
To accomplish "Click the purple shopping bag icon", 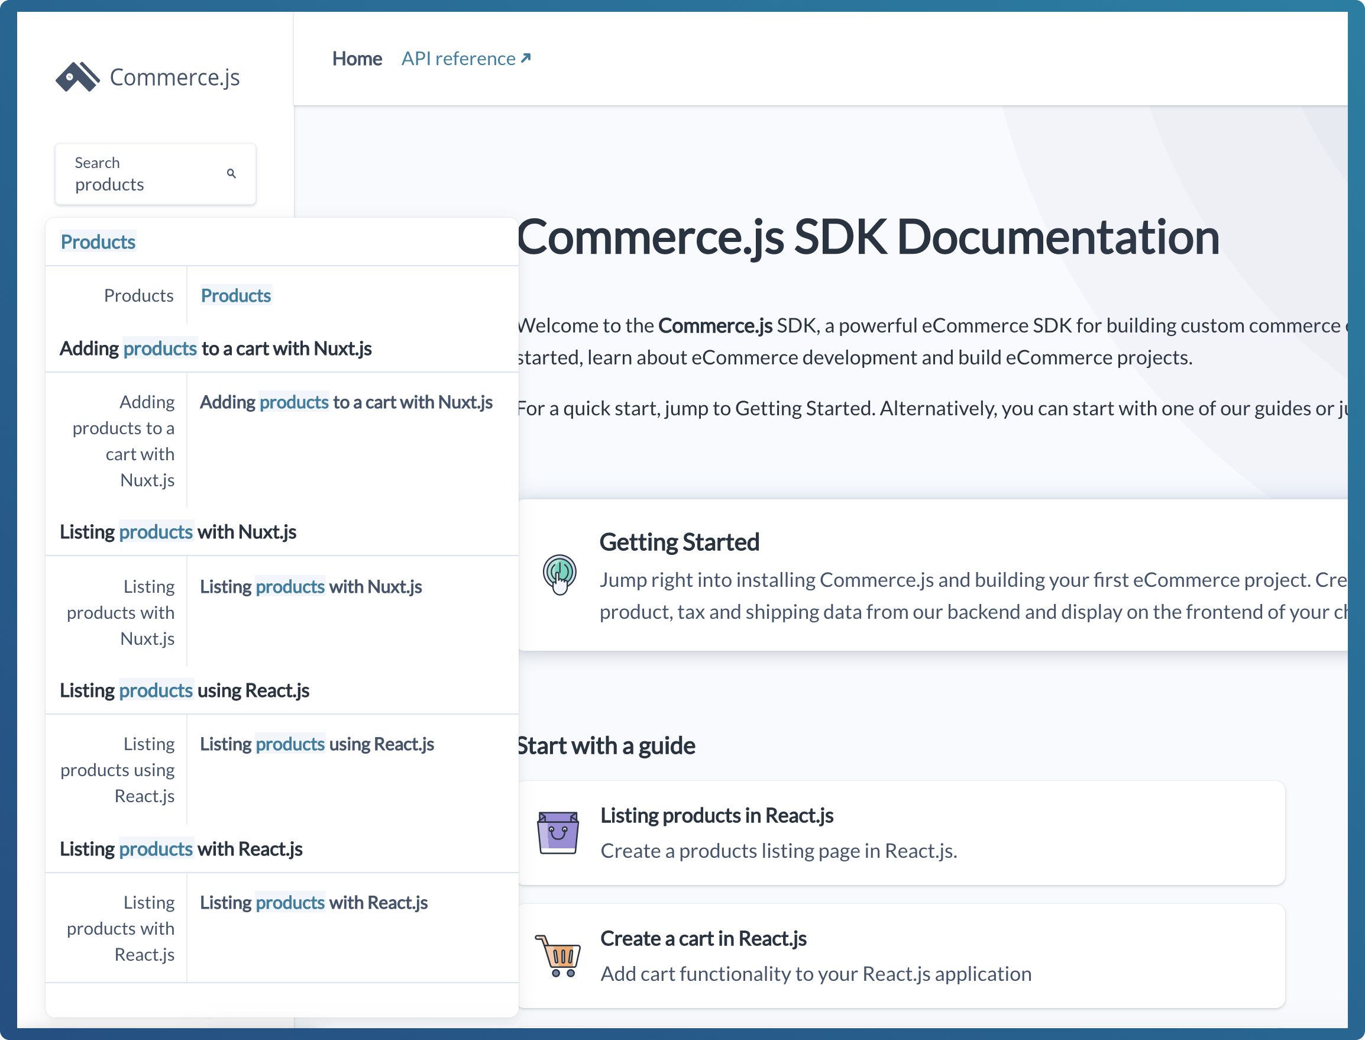I will (x=558, y=832).
